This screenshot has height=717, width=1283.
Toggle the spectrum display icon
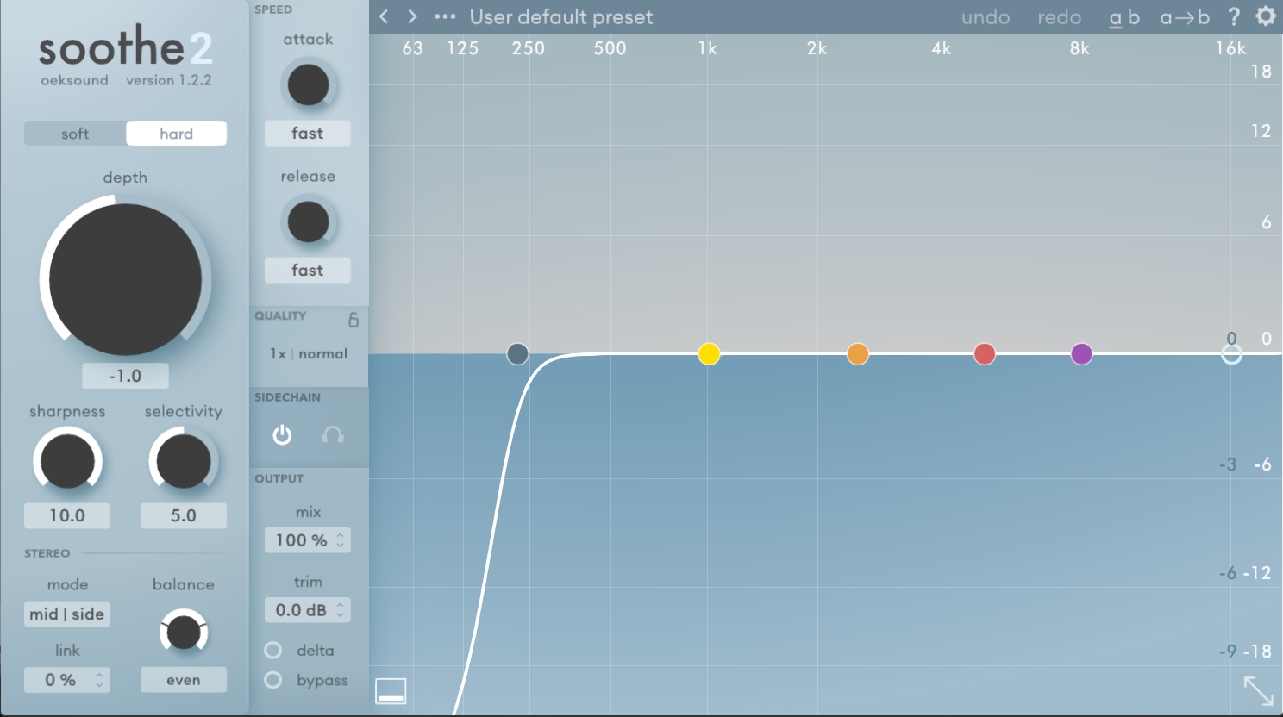pyautogui.click(x=391, y=691)
